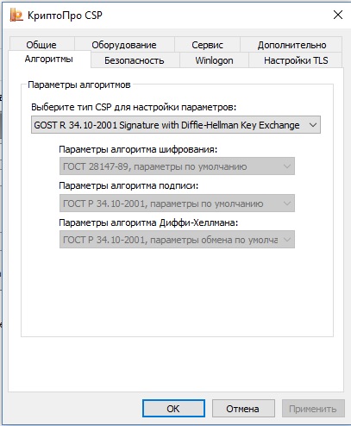Confirm with the OK button
The height and width of the screenshot is (426, 351).
[173, 409]
